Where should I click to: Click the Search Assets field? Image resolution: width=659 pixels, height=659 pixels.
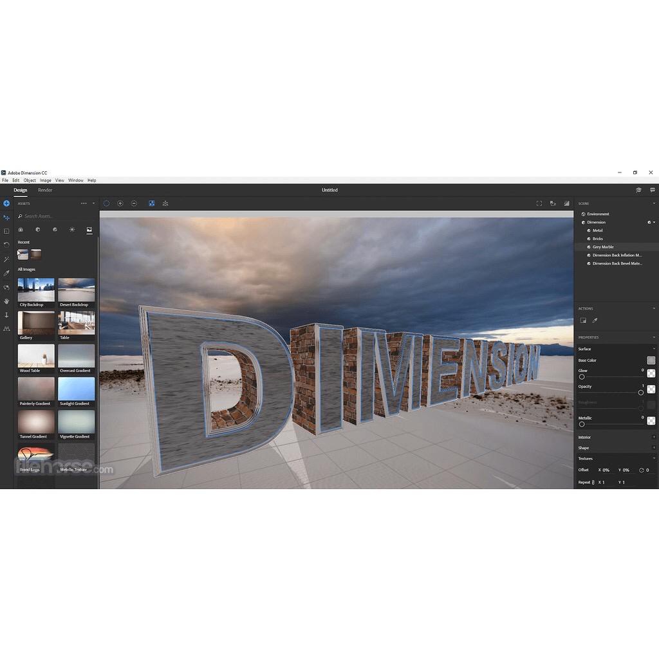(57, 216)
